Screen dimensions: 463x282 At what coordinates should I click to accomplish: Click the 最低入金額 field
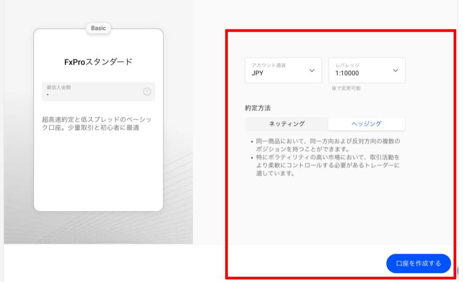(98, 91)
